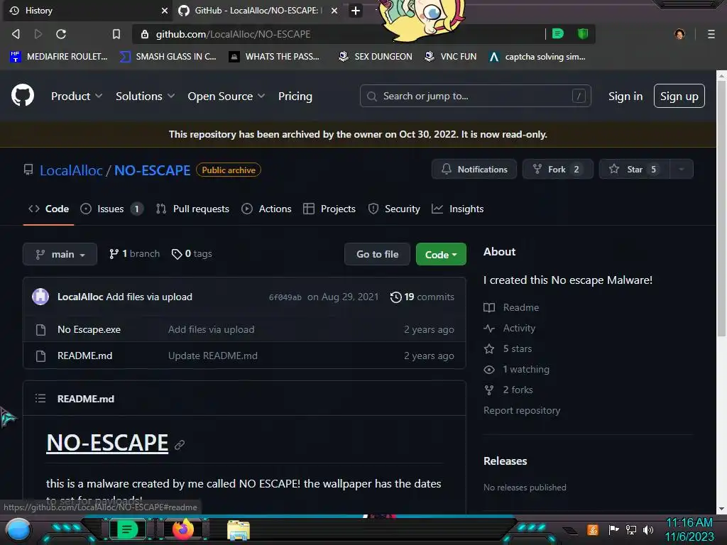
Task: Click the Sign up button
Action: pyautogui.click(x=679, y=96)
